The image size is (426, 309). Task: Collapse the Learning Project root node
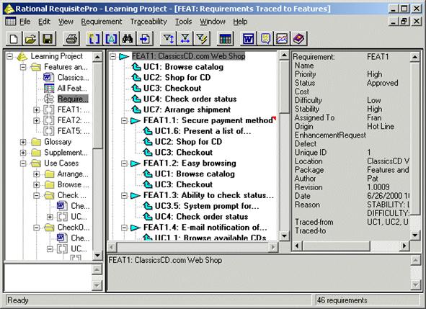[x=10, y=56]
